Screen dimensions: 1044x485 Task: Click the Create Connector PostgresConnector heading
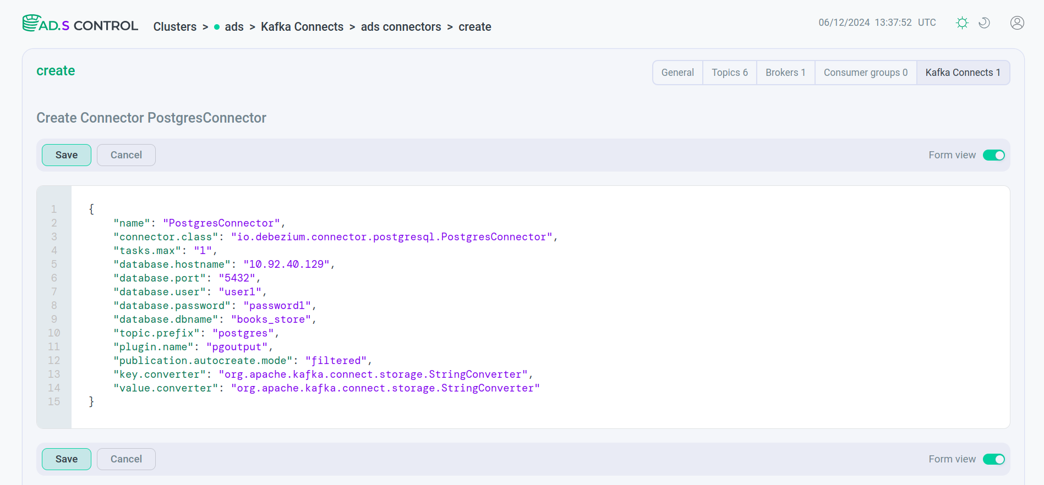(x=151, y=118)
